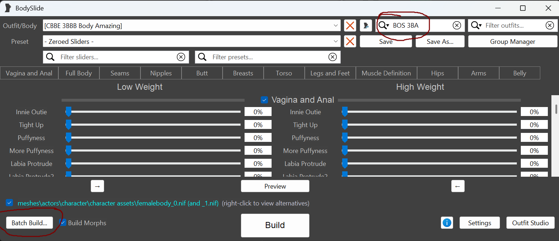
Task: Switch to the Breasts tab
Action: pos(243,73)
